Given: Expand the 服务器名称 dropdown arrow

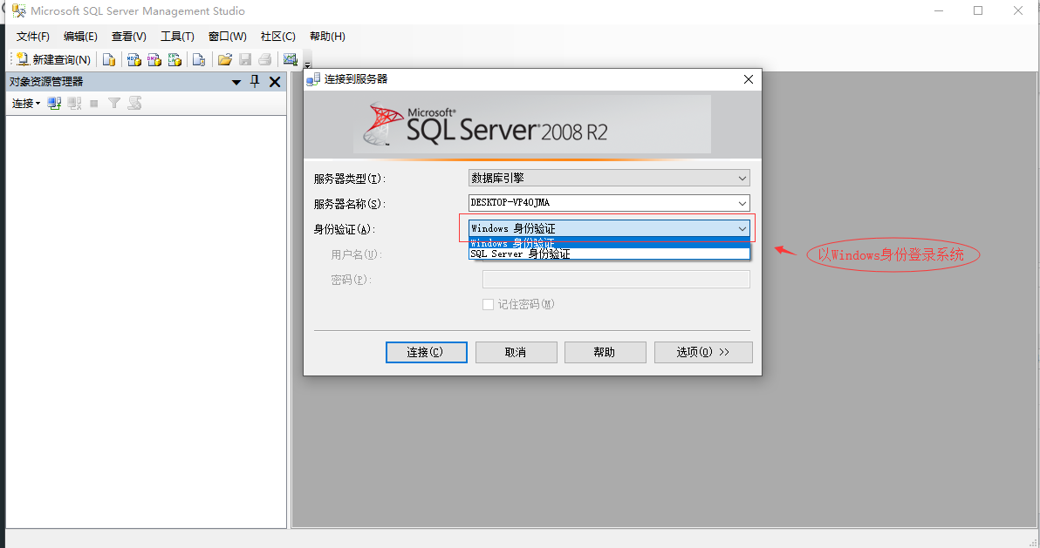Looking at the screenshot, I should (742, 203).
